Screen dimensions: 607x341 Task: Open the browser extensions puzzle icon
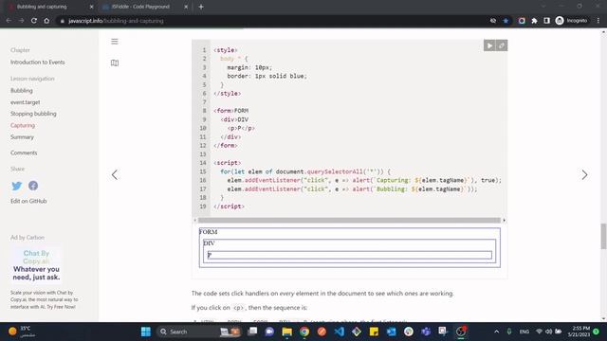click(x=534, y=21)
